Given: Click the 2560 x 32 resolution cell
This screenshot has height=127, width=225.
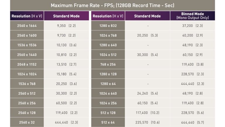Looking at the screenshot, I should pyautogui.click(x=27, y=122).
